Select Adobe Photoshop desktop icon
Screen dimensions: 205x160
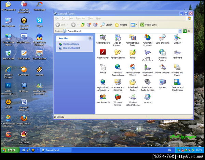pyautogui.click(x=8, y=89)
